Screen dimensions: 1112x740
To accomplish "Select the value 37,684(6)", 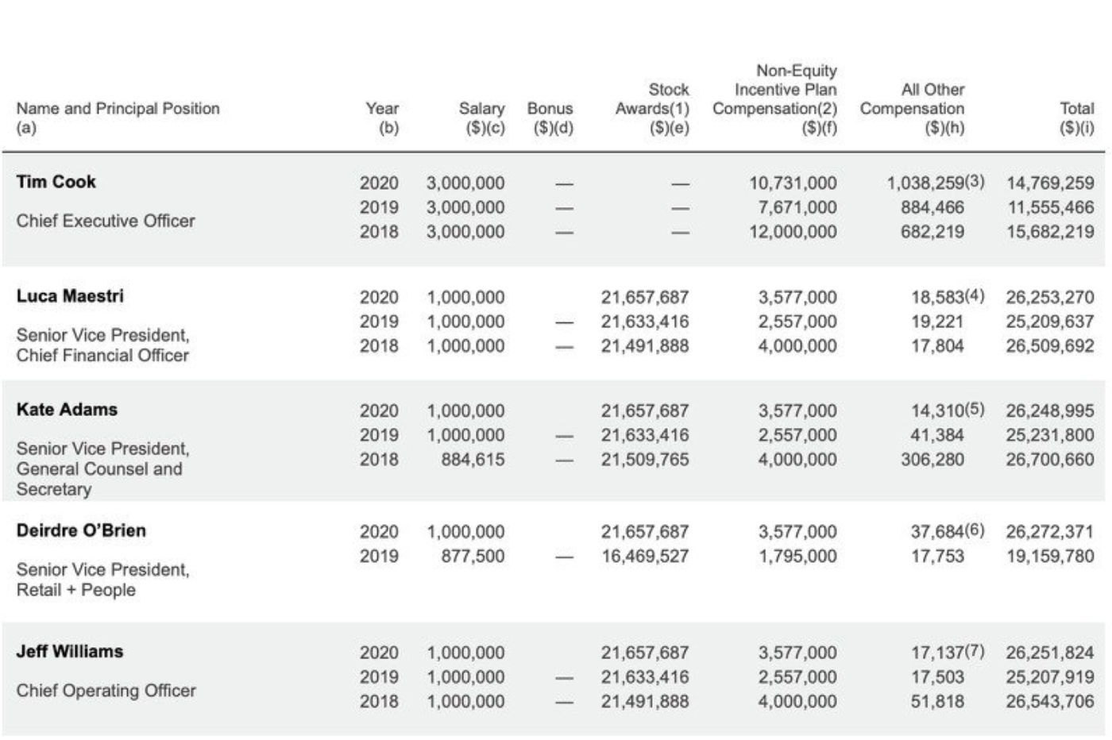I will coord(948,531).
